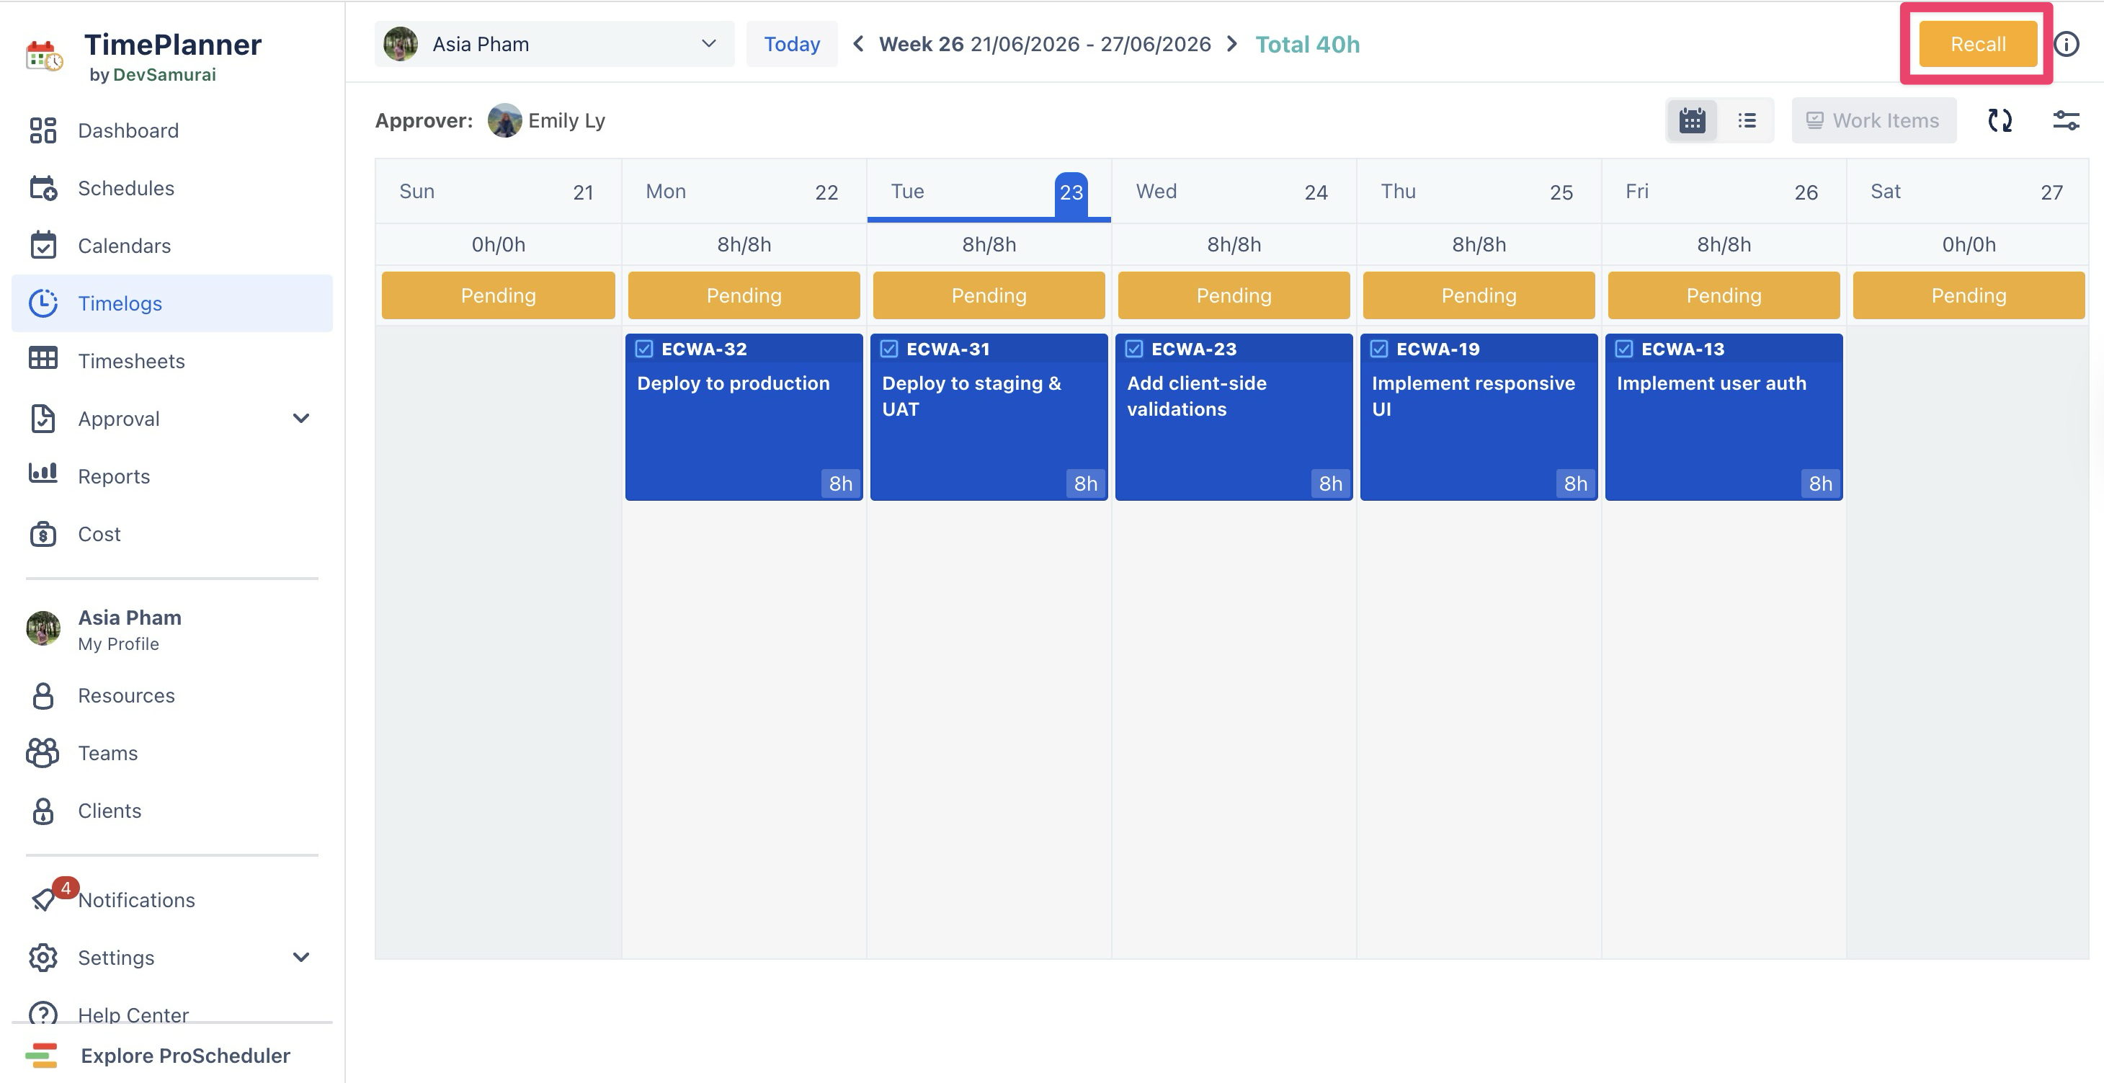The height and width of the screenshot is (1083, 2104).
Task: Toggle the ECWA-13 checkbox
Action: click(x=1623, y=349)
